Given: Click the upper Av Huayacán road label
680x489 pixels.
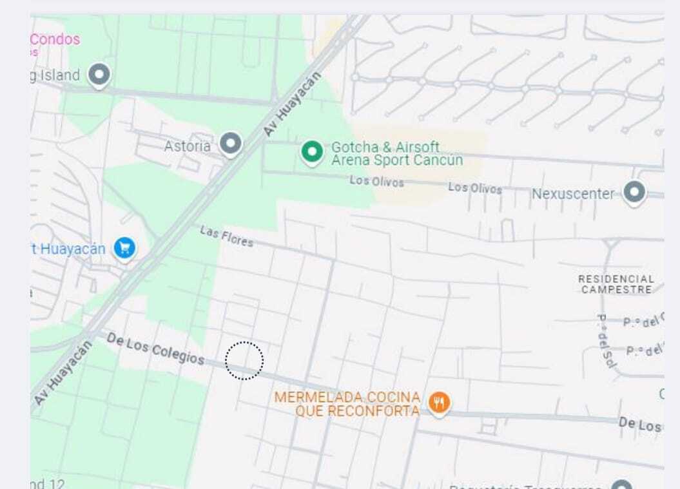Looking at the screenshot, I should click(292, 104).
